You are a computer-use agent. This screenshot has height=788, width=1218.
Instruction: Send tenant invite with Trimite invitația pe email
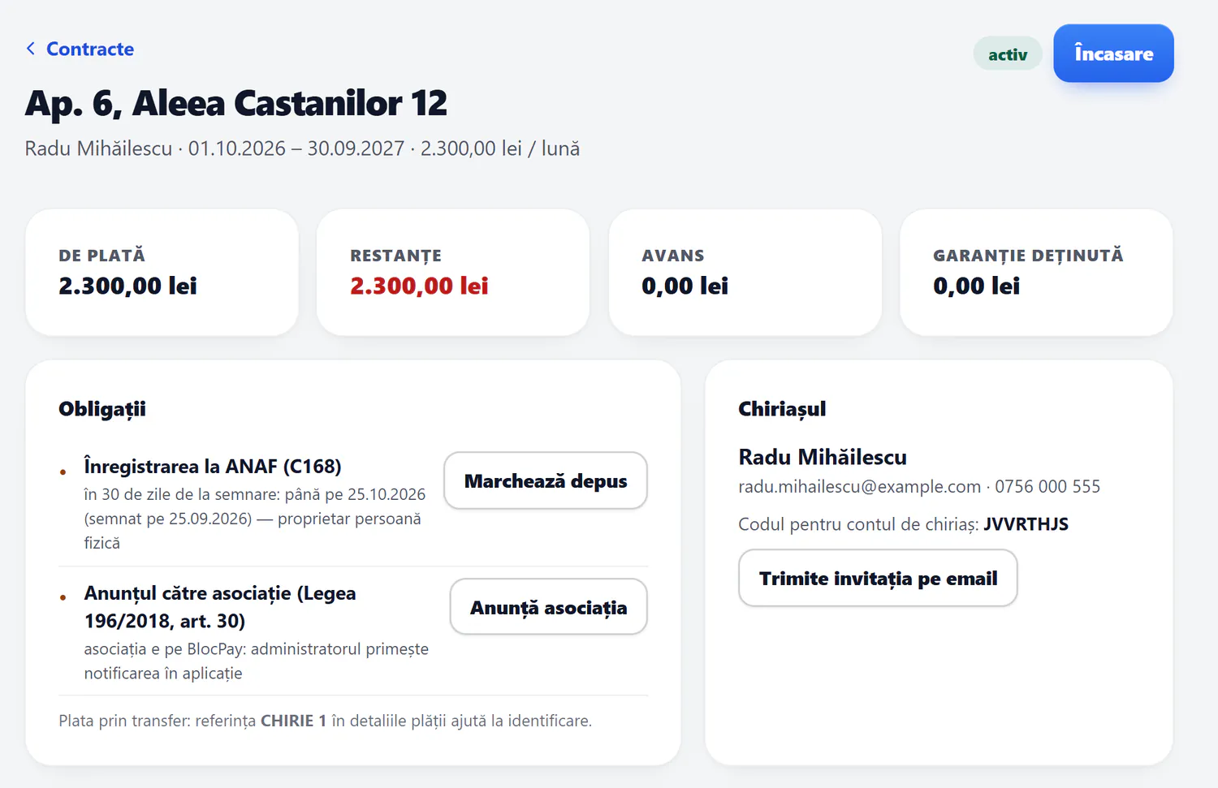click(878, 578)
